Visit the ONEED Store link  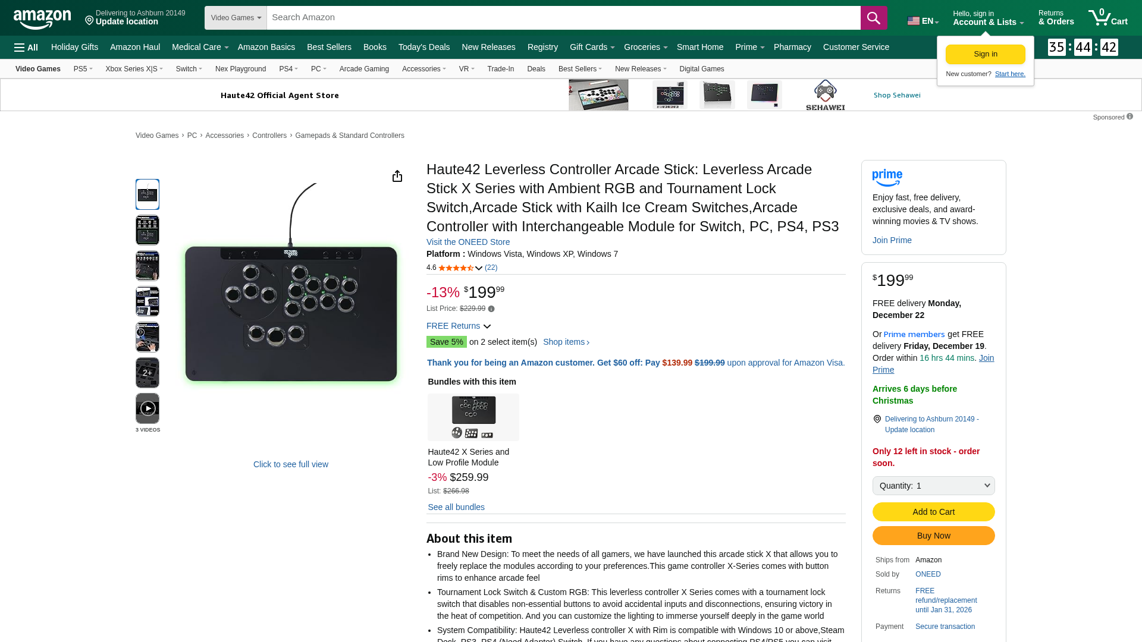click(468, 242)
